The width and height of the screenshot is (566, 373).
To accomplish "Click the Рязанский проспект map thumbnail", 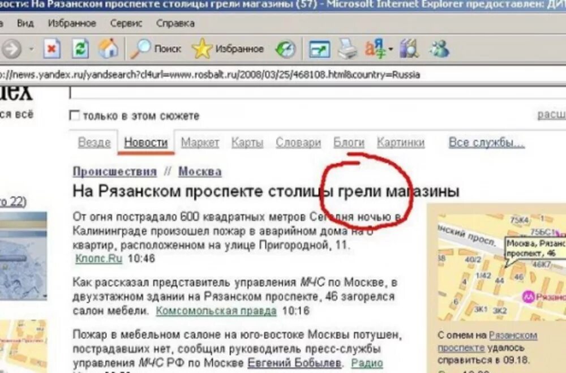I will click(x=501, y=267).
